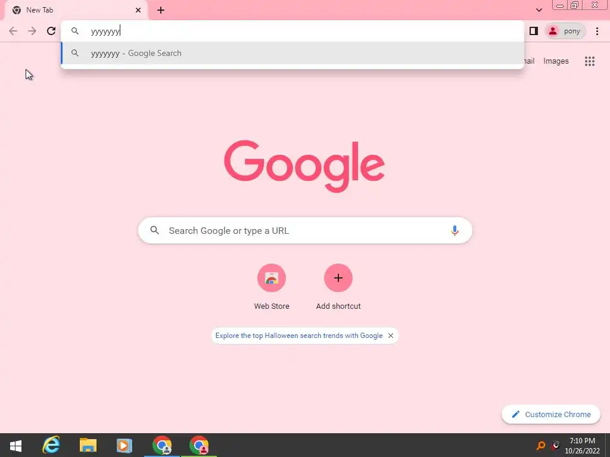Switch to the first Chrome taskbar window
The image size is (610, 457).
coord(162,445)
